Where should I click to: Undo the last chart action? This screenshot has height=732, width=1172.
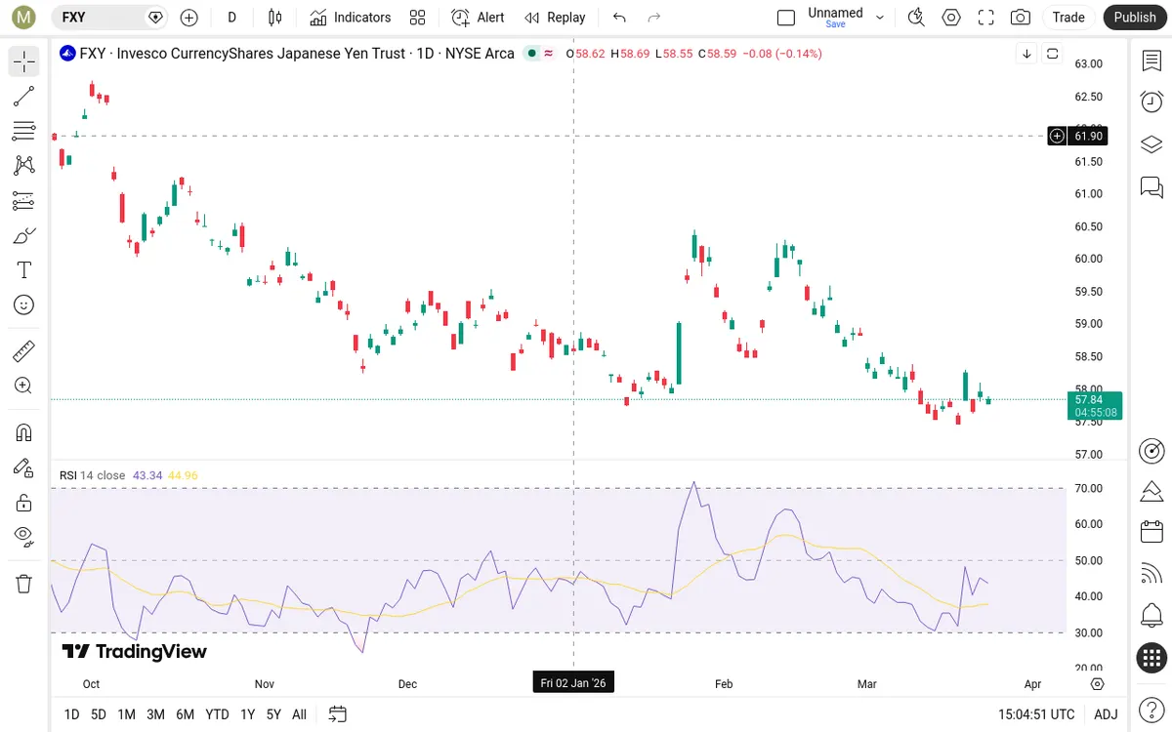pos(619,17)
